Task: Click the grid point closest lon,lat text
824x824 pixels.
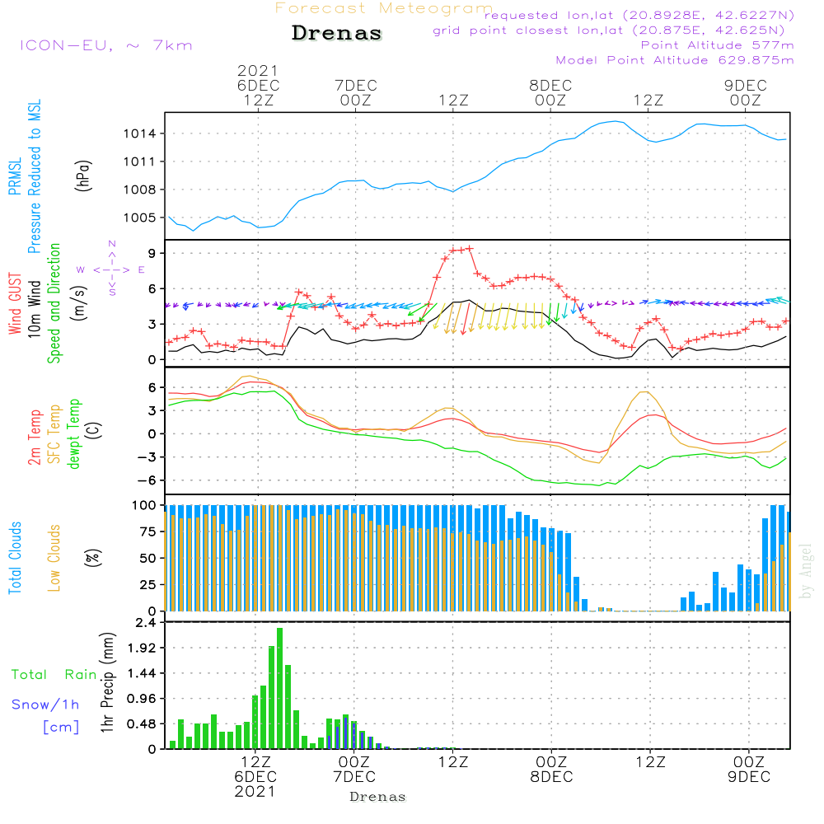Action: tap(613, 30)
